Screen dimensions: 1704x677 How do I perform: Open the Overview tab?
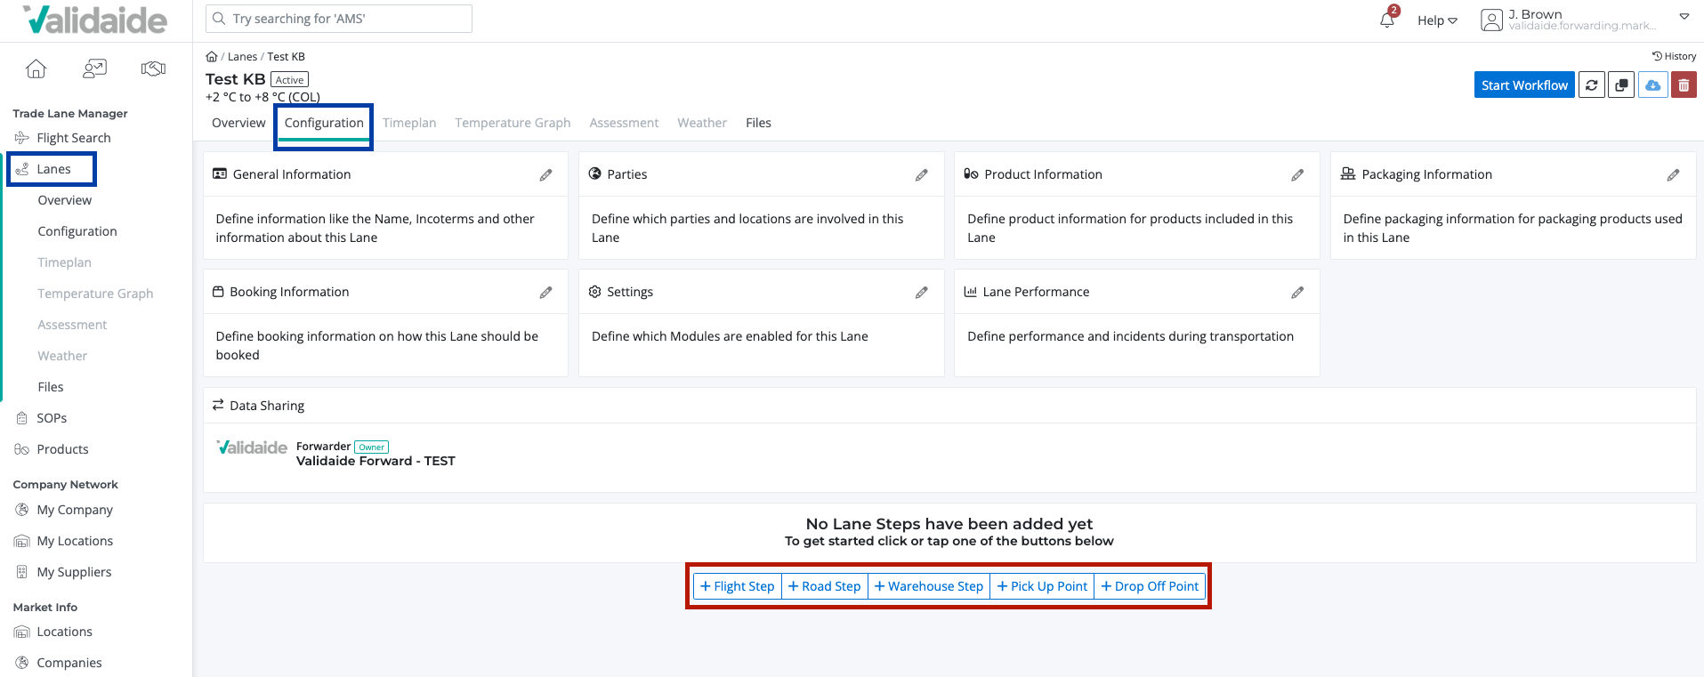(238, 123)
